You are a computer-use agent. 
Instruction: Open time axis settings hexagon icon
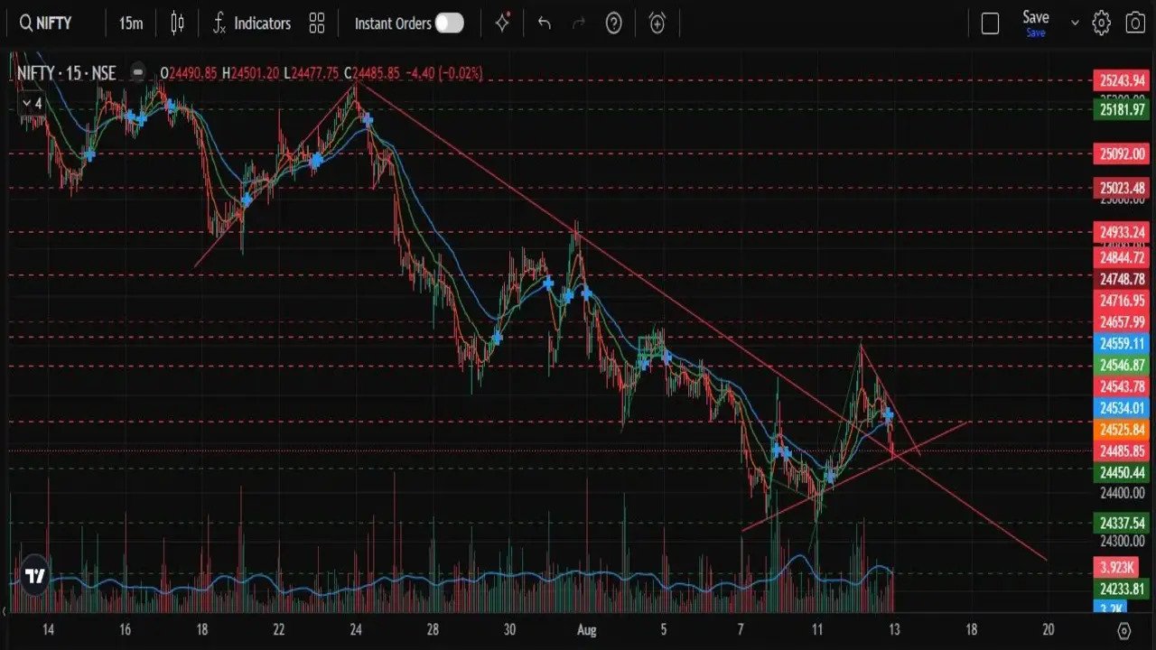point(1123,630)
